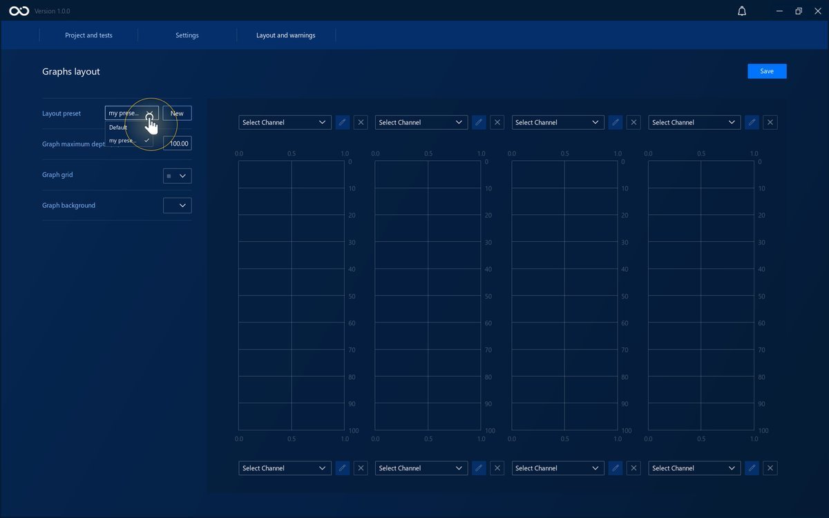Remove the fourth top channel with the X
Screen dimensions: 829x518
[x=770, y=122]
